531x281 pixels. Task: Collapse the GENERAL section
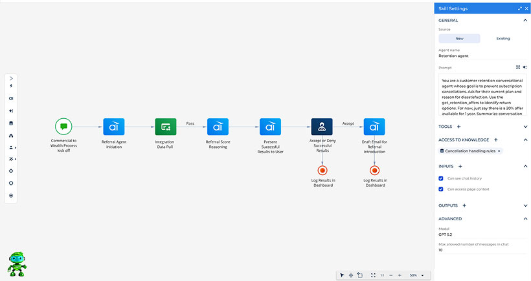(525, 21)
